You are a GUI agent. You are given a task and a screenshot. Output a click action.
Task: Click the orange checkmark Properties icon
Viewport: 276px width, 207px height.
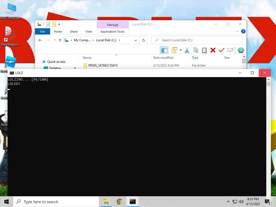click(222, 50)
